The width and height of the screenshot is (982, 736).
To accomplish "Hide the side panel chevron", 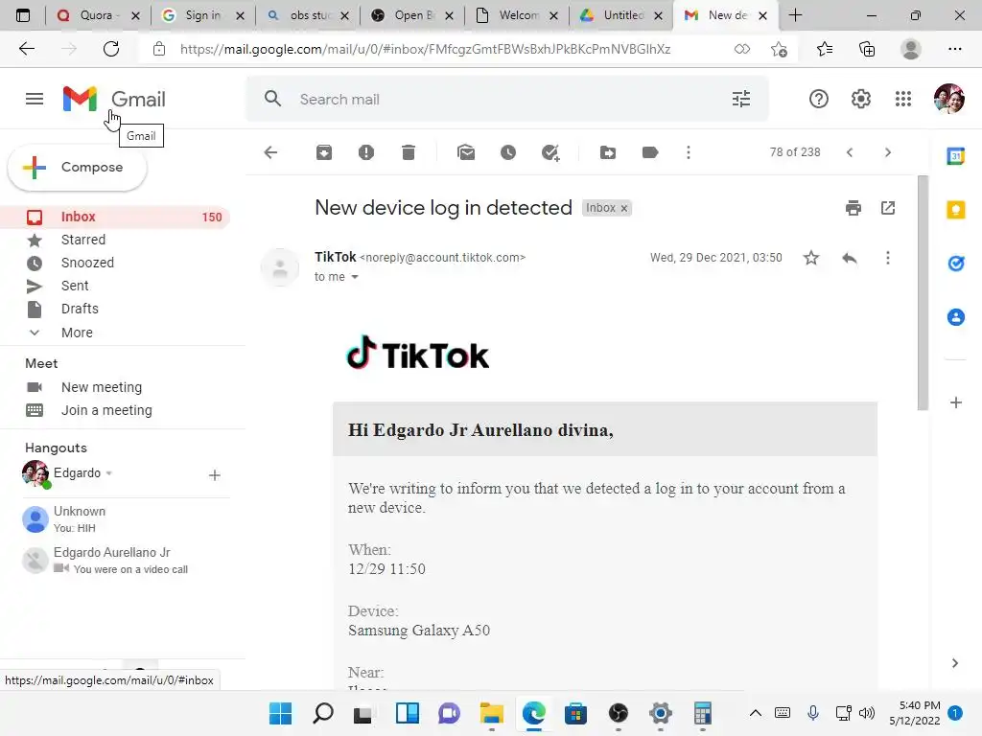I will [x=954, y=663].
